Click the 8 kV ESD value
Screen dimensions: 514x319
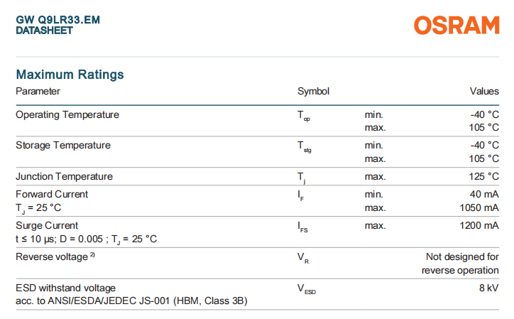489,288
